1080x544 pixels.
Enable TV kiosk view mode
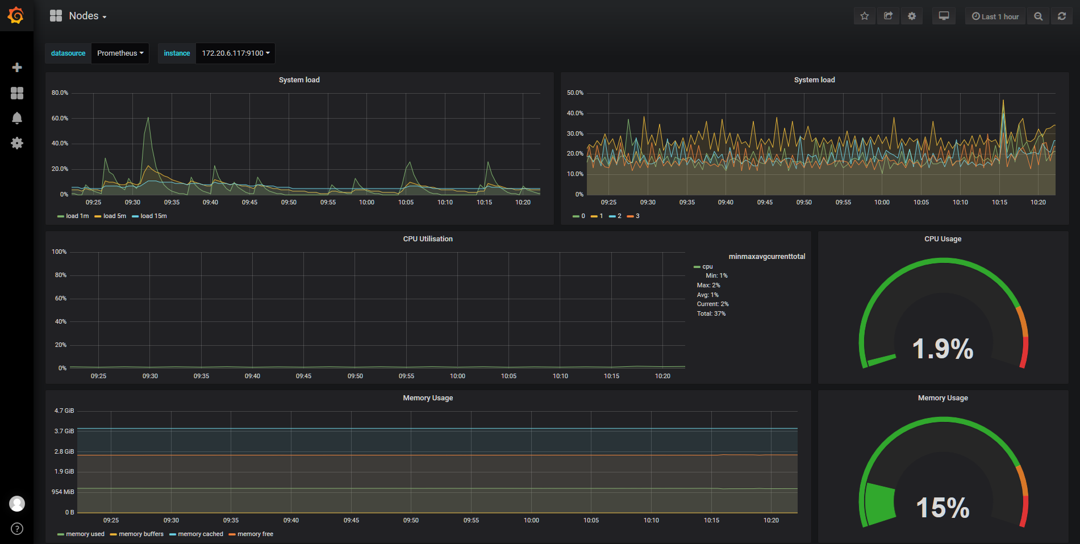(944, 15)
